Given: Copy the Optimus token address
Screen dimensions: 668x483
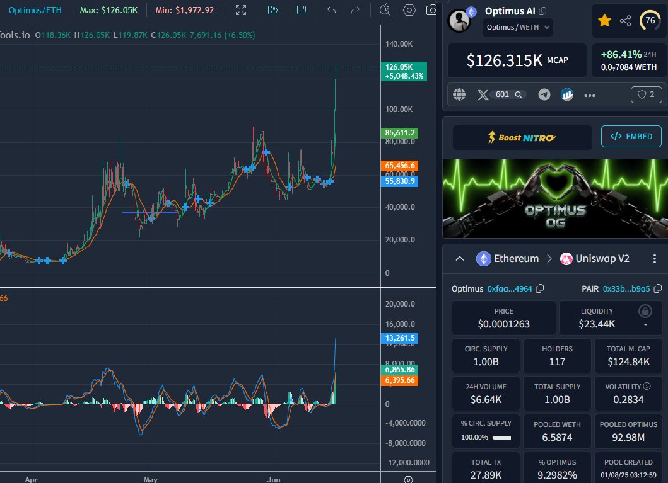Looking at the screenshot, I should click(540, 288).
